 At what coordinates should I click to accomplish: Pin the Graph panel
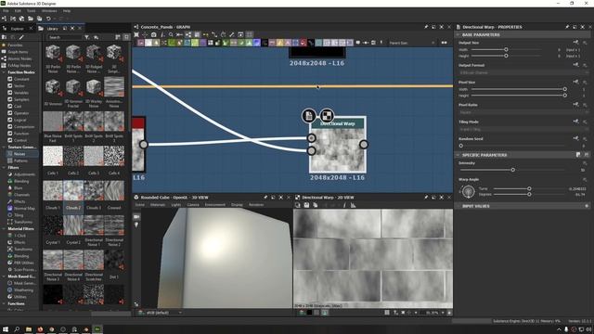[426, 27]
